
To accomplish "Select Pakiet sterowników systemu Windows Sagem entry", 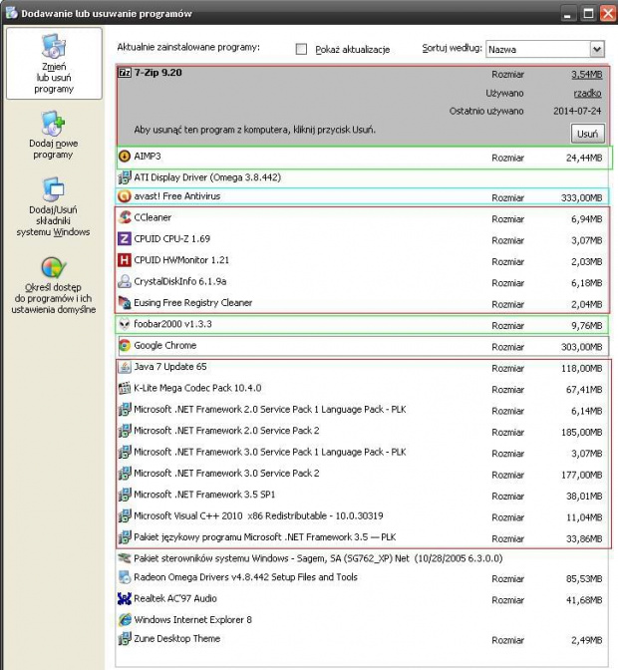I will click(363, 558).
